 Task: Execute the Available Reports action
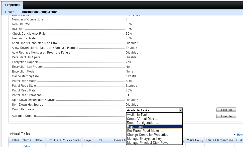[226, 116]
